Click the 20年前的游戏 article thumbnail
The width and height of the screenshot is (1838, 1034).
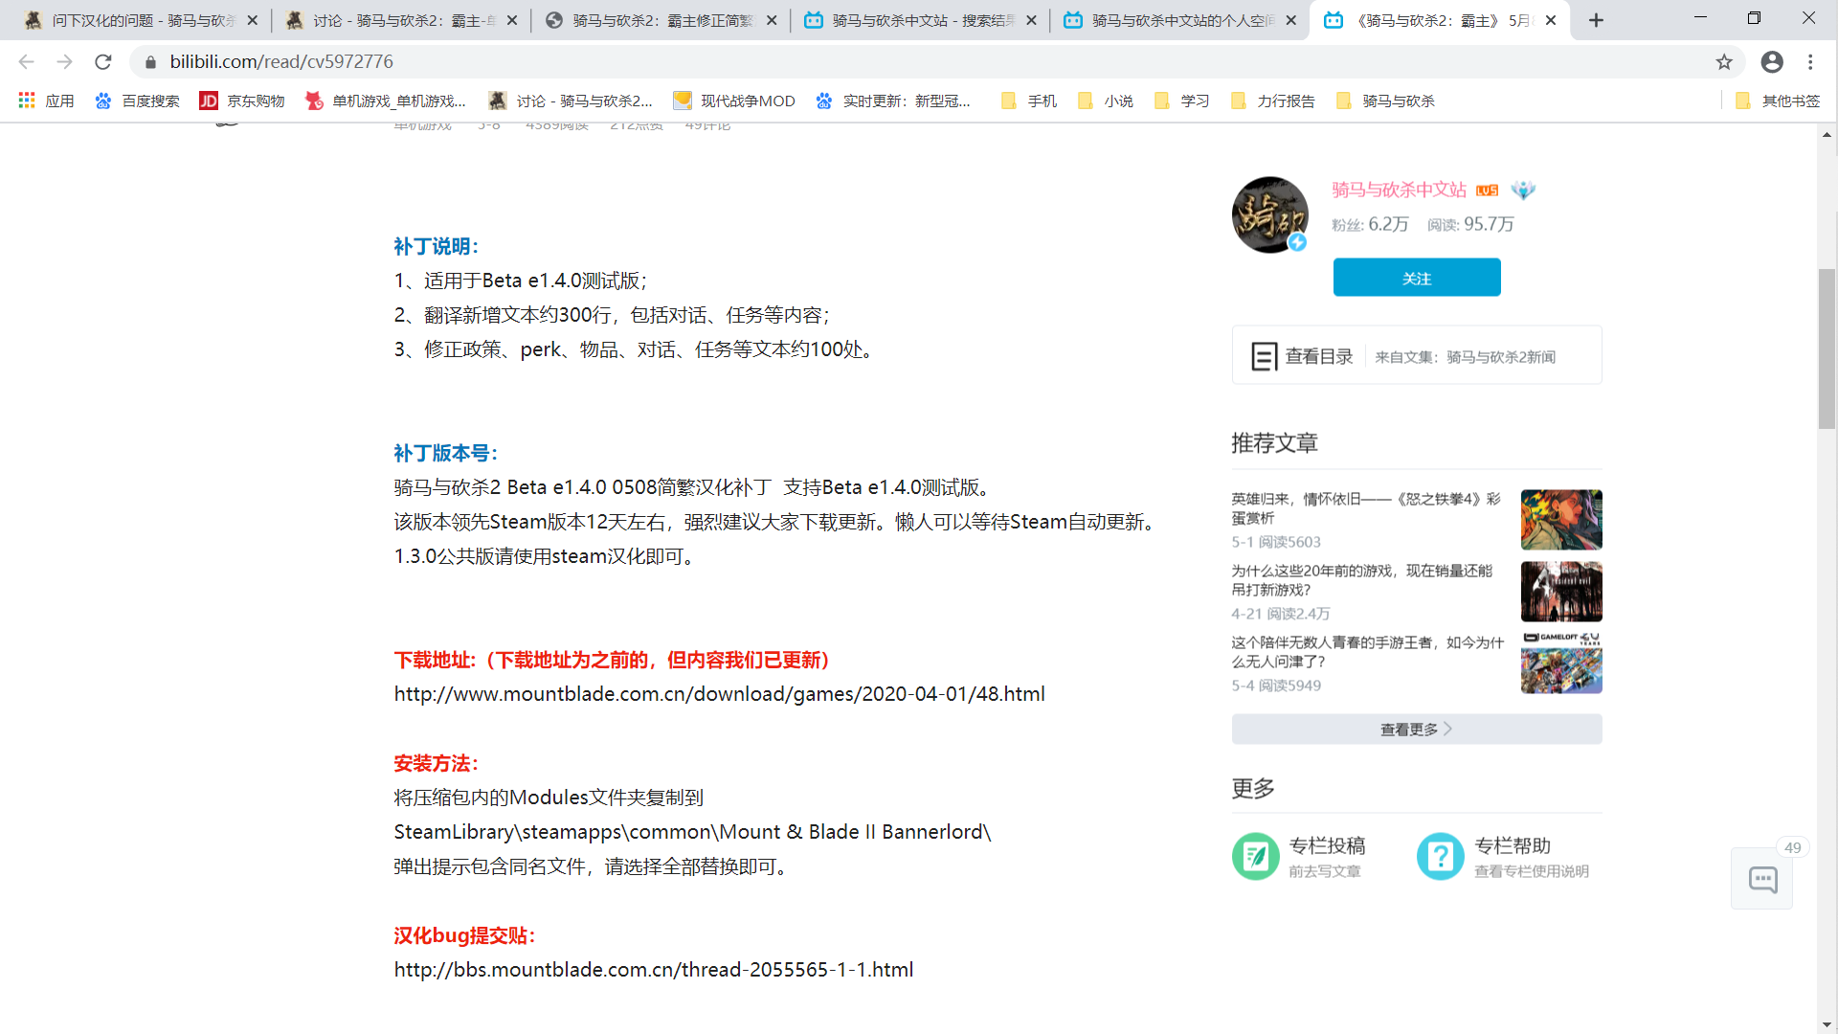(1561, 592)
